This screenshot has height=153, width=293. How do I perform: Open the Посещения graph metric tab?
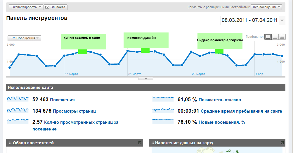[24, 38]
